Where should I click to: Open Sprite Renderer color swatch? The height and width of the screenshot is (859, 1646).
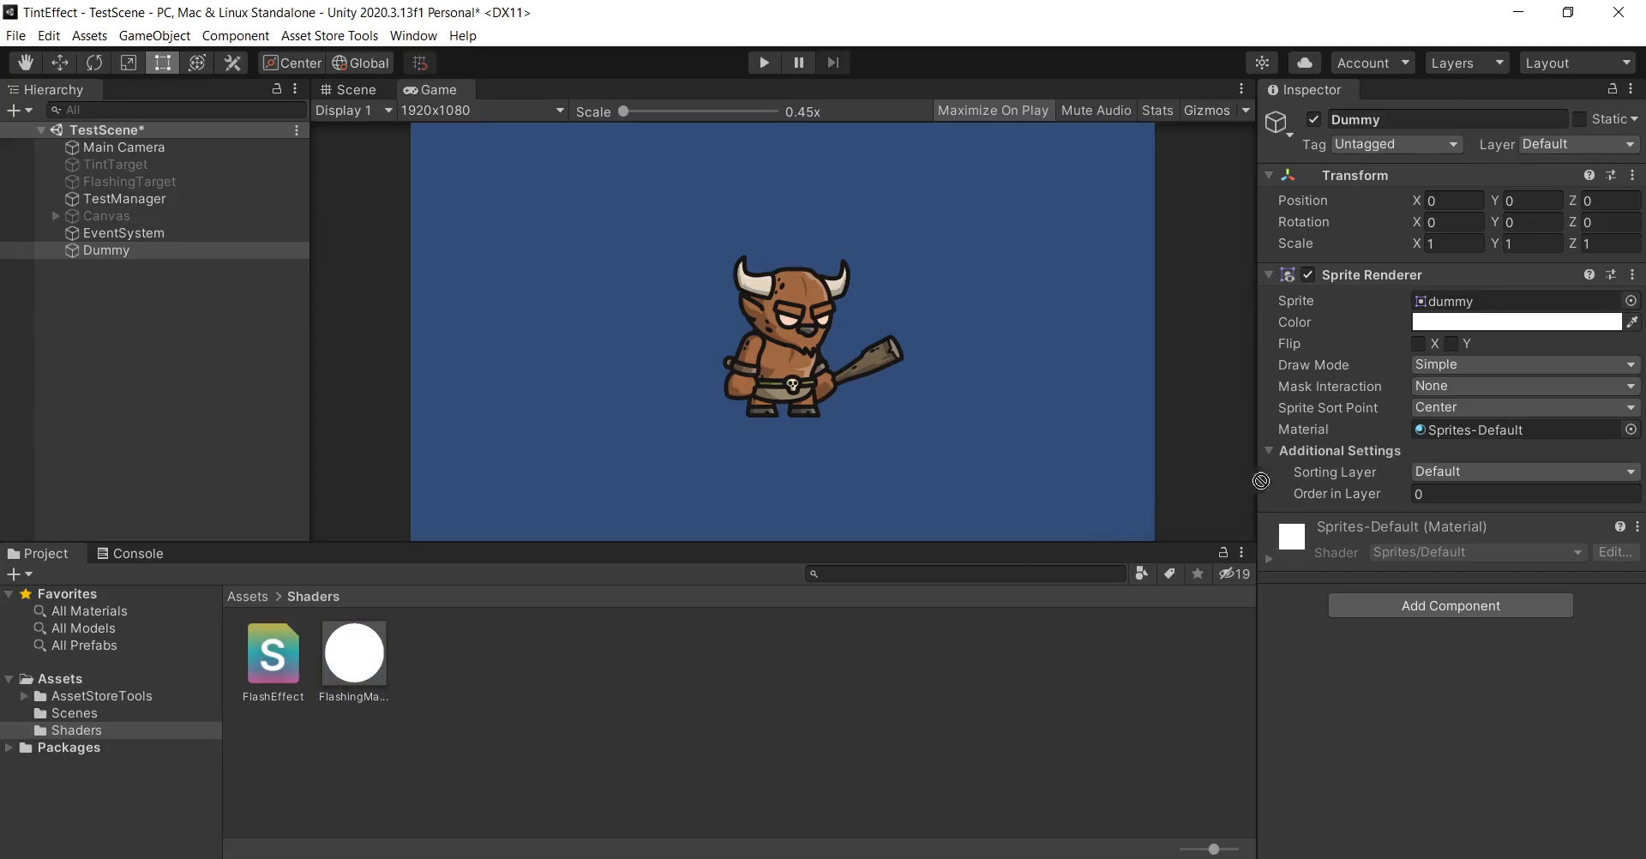1517,322
